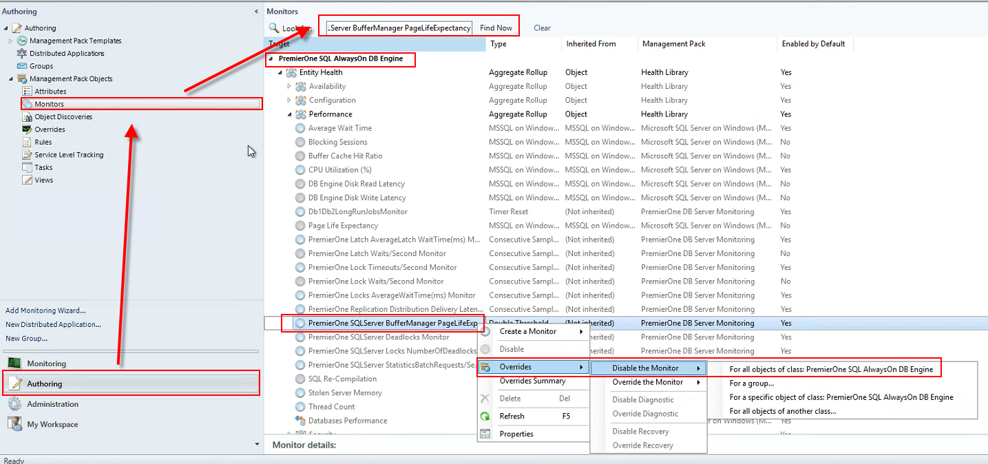988x464 pixels.
Task: Collapse the PremierOne SQL AlwaysOn DB Engine group
Action: click(271, 59)
